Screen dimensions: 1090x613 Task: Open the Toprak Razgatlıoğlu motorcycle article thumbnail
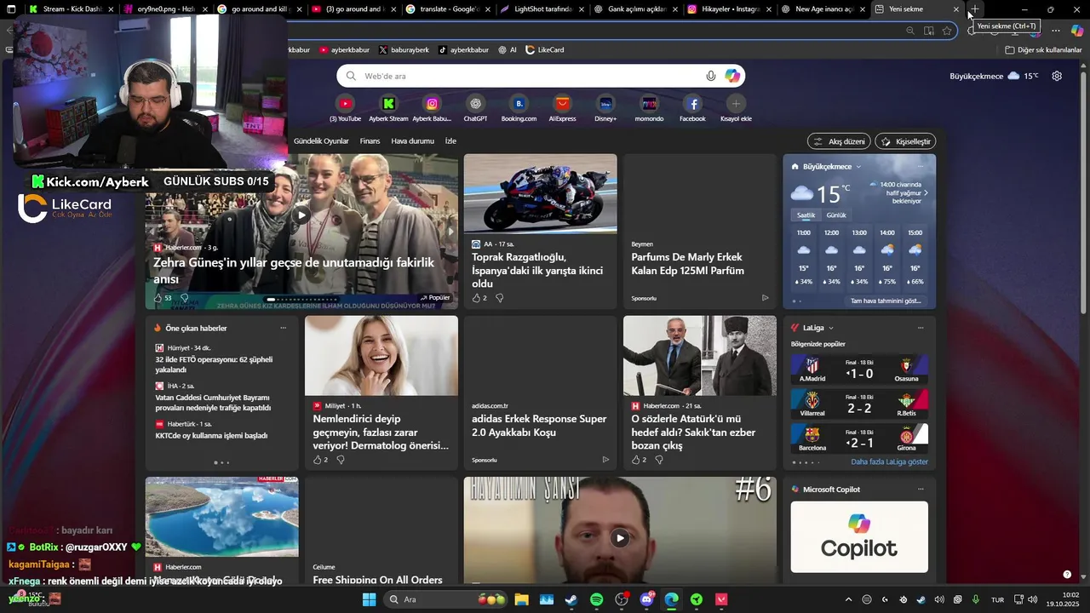point(540,193)
